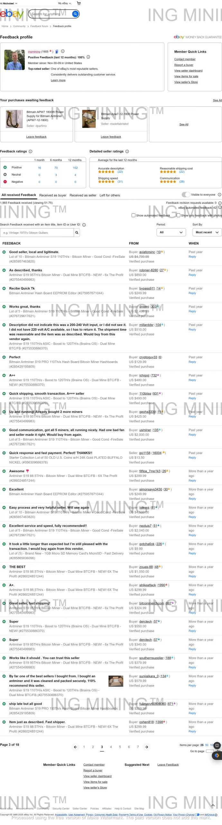Click Report a buyer in top Quick Links
This screenshot has height=825, width=222.
[x=184, y=65]
